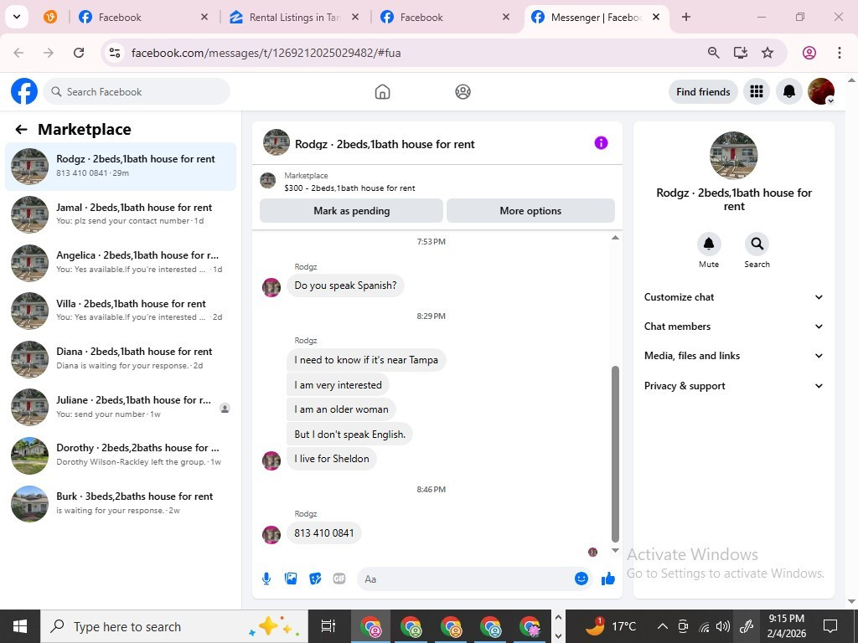
Task: Open the emoji picker smiley
Action: [581, 579]
